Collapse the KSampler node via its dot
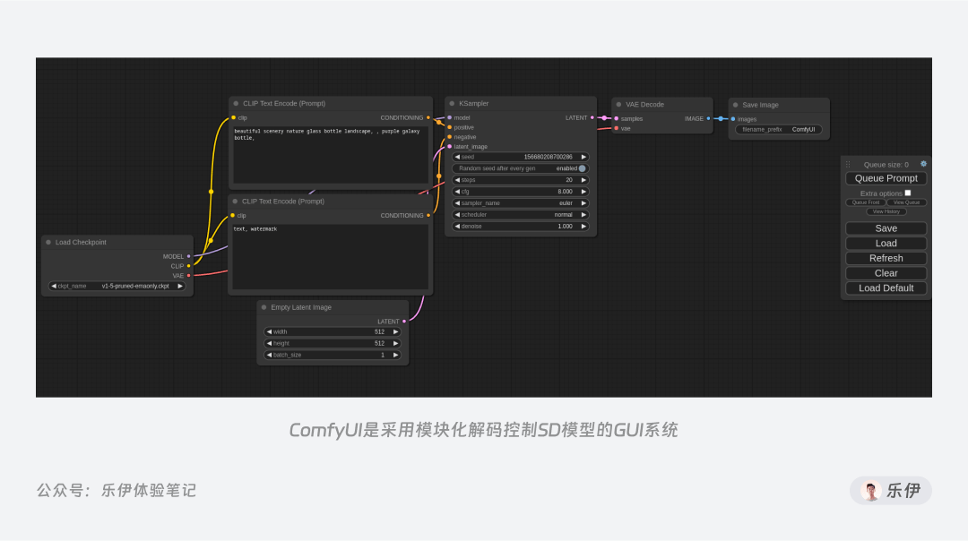Viewport: 968px width, 541px height. pyautogui.click(x=452, y=104)
